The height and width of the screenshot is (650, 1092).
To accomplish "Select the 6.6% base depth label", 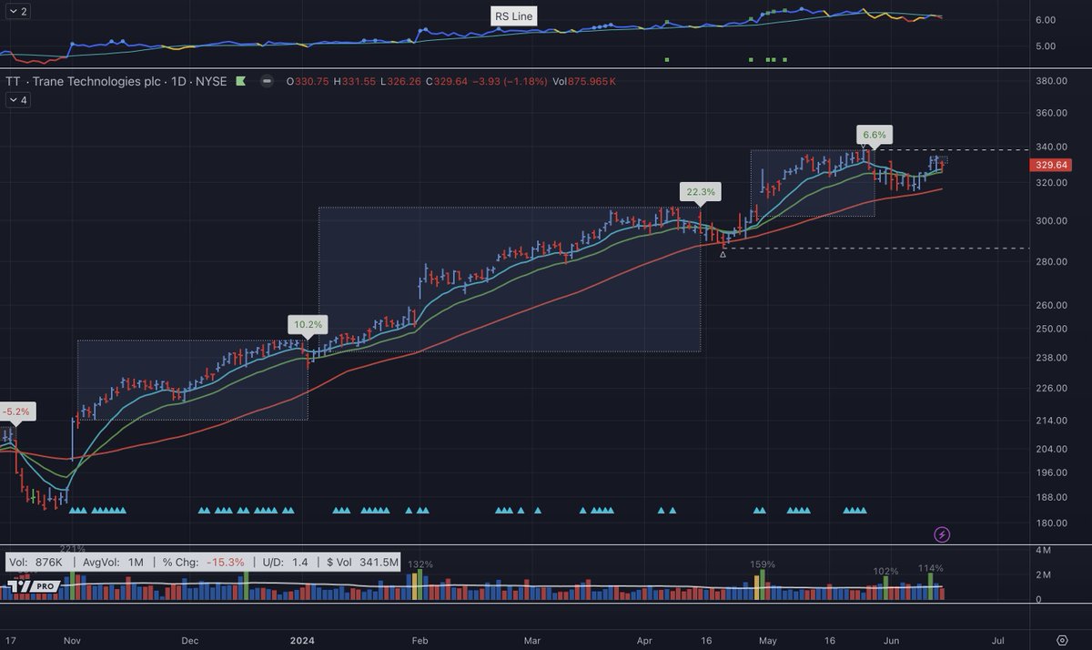I will tap(874, 134).
